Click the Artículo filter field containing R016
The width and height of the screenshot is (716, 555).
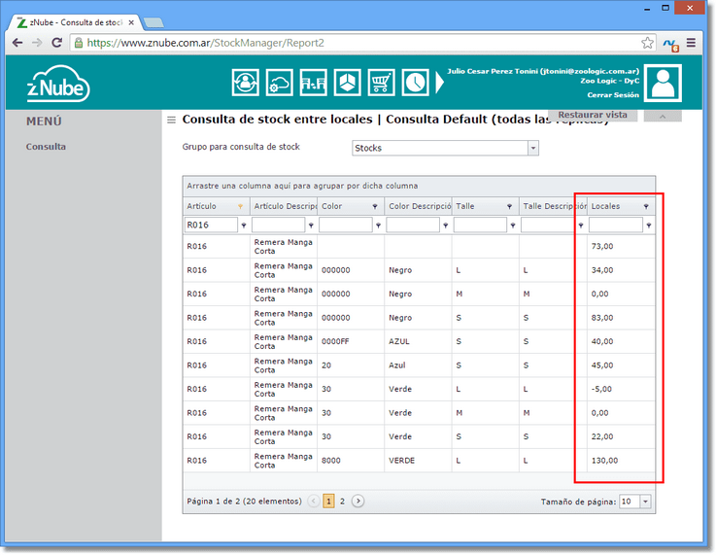(x=211, y=225)
